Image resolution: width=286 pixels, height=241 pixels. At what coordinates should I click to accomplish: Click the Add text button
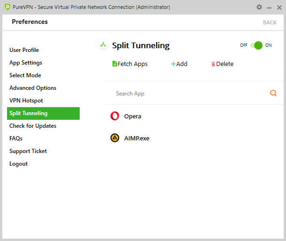pos(181,64)
